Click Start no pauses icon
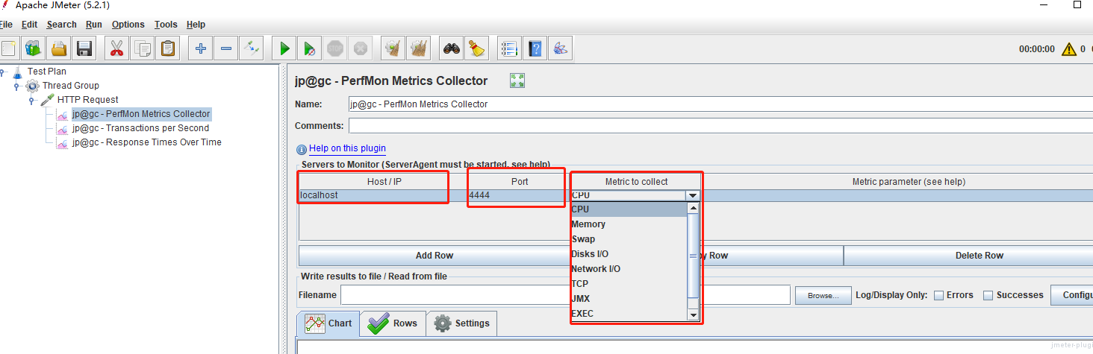The height and width of the screenshot is (354, 1093). pos(309,49)
